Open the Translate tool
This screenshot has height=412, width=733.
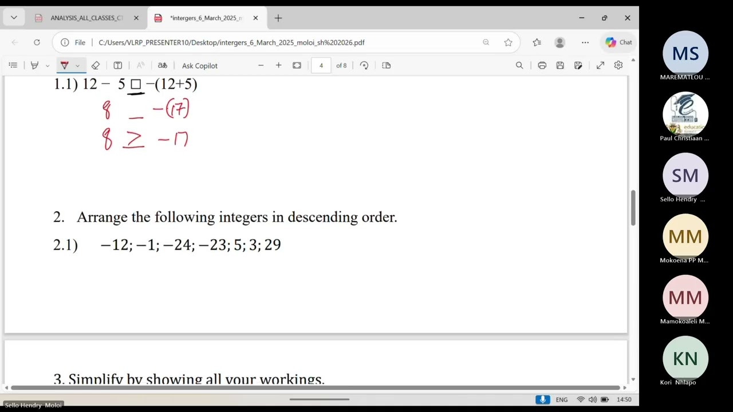coord(163,65)
